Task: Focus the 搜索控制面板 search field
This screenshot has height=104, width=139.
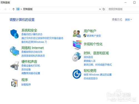Action: coord(123,9)
